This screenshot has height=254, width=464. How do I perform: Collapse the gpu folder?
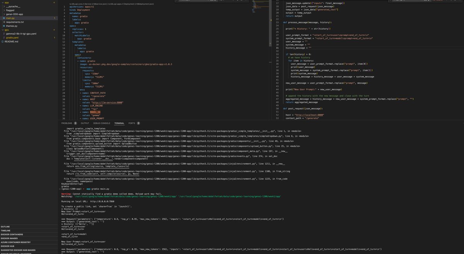[x=2, y=30]
